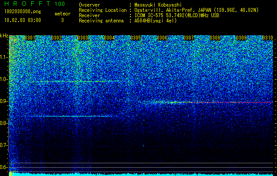
Task: Click the Receiver label
Action: tap(89, 15)
